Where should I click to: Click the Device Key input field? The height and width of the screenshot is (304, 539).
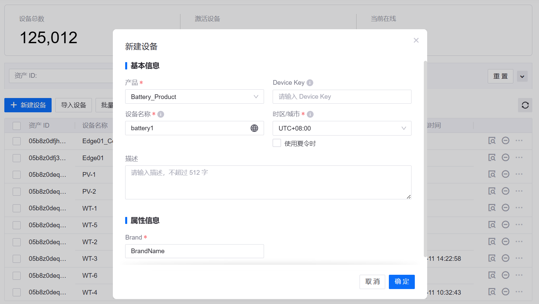point(342,97)
